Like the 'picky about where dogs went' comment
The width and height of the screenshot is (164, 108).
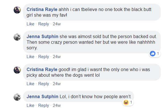(x=30, y=84)
